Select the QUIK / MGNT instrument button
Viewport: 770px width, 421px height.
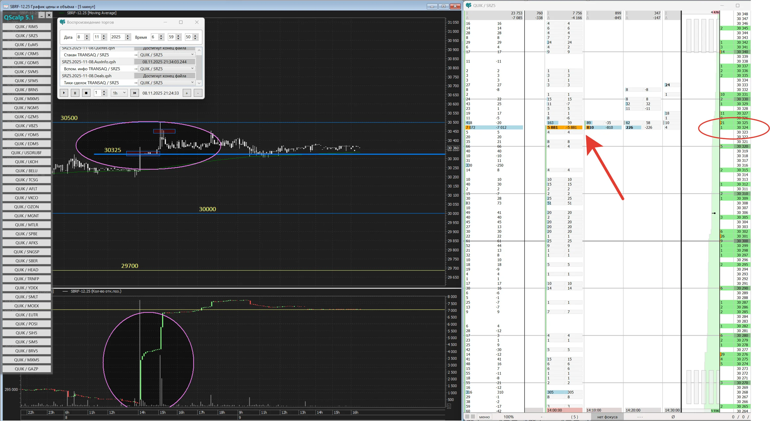pos(27,216)
